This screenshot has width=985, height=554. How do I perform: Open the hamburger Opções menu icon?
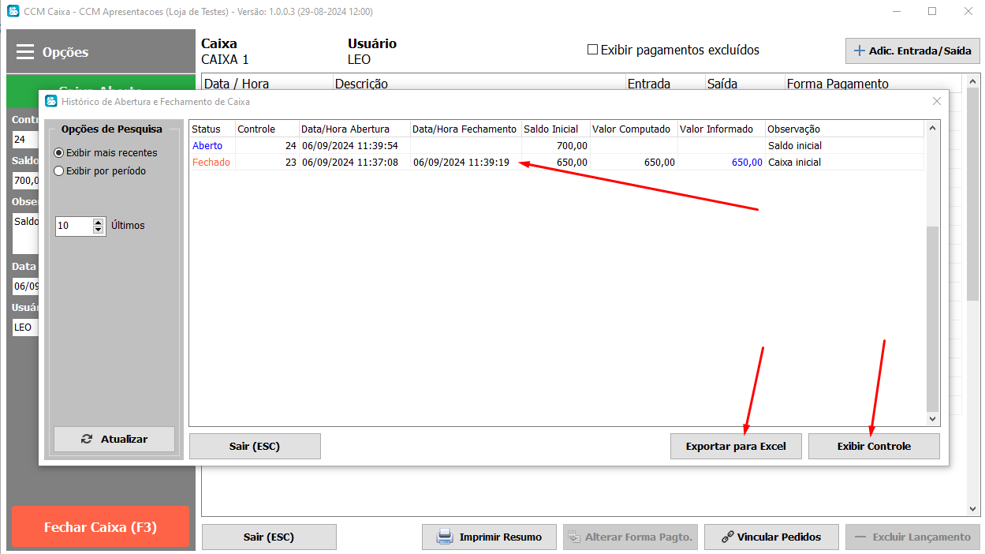click(x=25, y=52)
